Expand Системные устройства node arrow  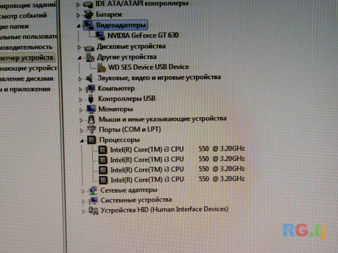point(83,201)
